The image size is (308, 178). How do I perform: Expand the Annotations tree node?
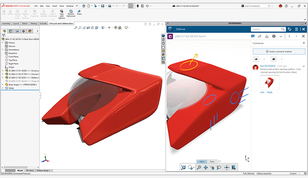tap(3, 49)
